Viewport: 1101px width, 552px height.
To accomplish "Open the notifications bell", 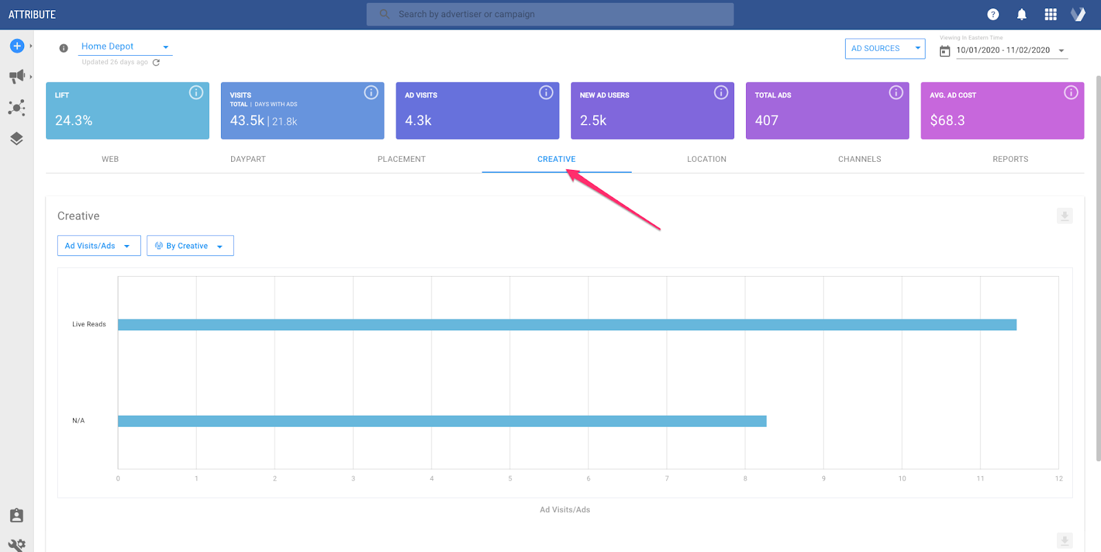I will pyautogui.click(x=1022, y=14).
